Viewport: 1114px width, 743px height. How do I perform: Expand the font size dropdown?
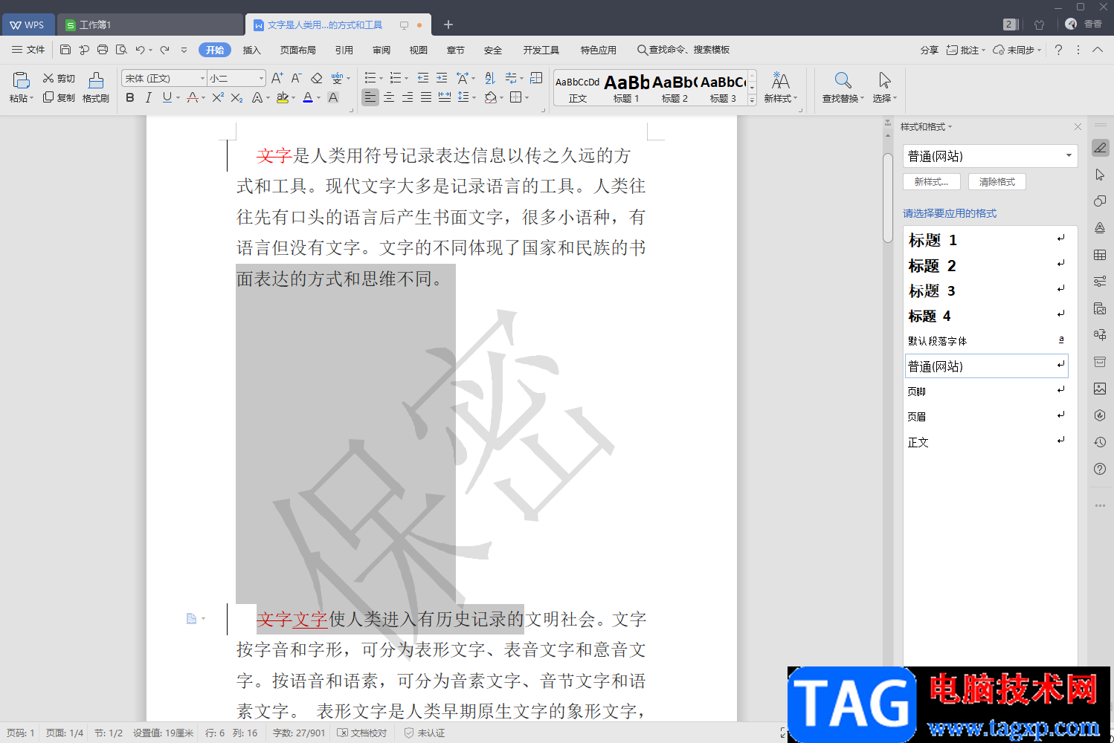(261, 78)
